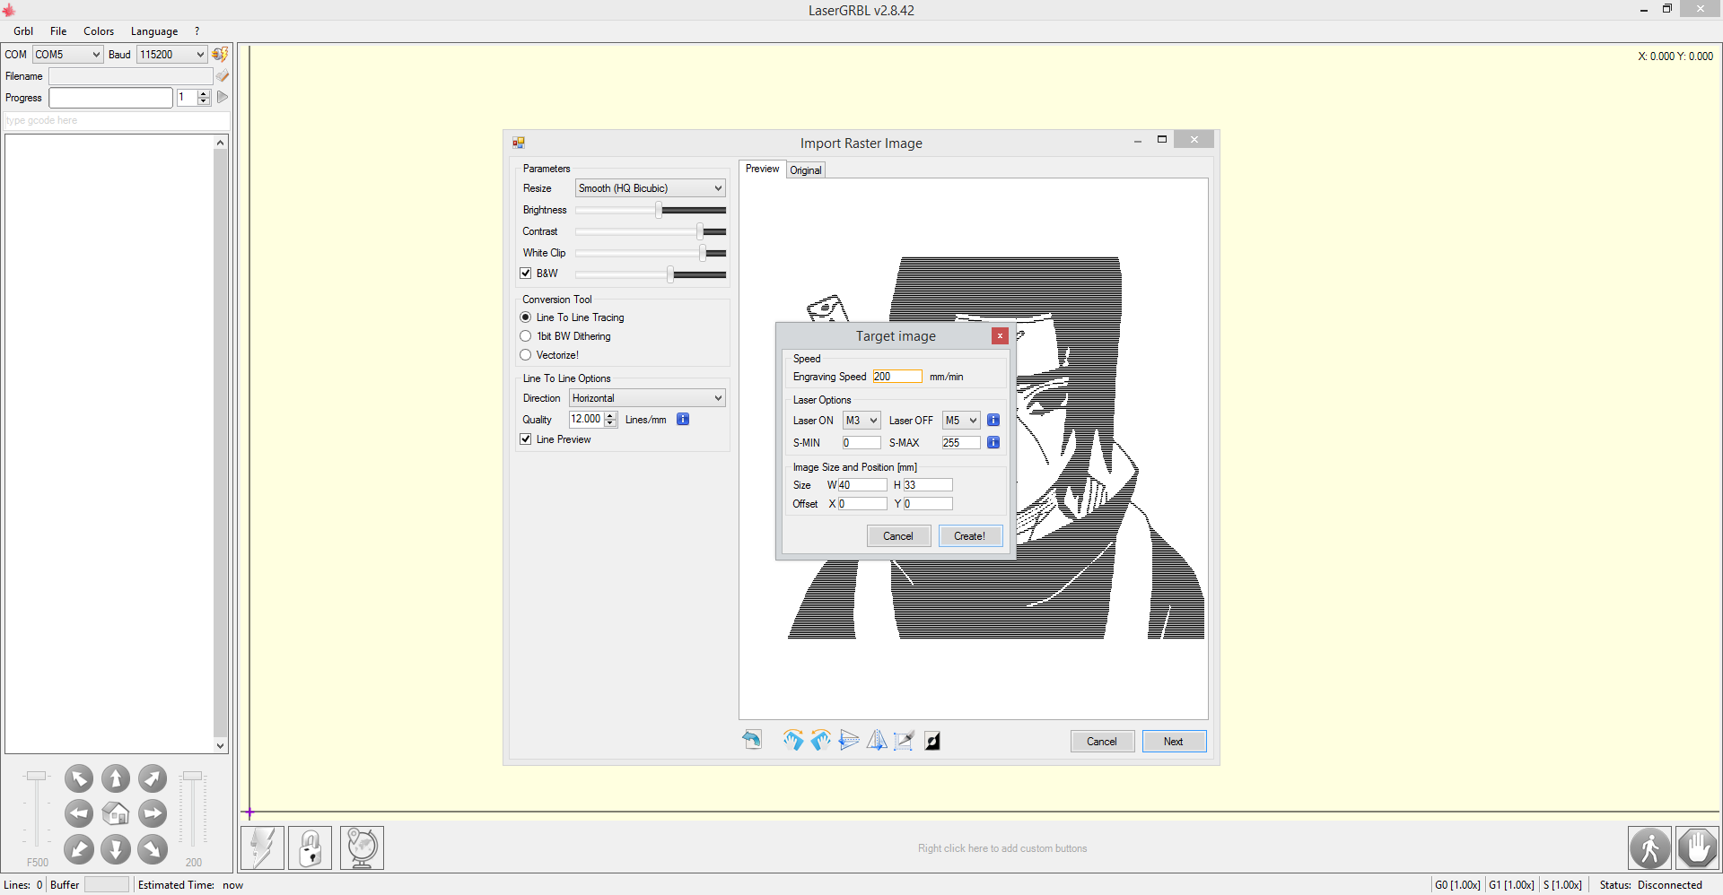This screenshot has width=1723, height=895.
Task: Close the Target image dialog
Action: click(x=1000, y=336)
